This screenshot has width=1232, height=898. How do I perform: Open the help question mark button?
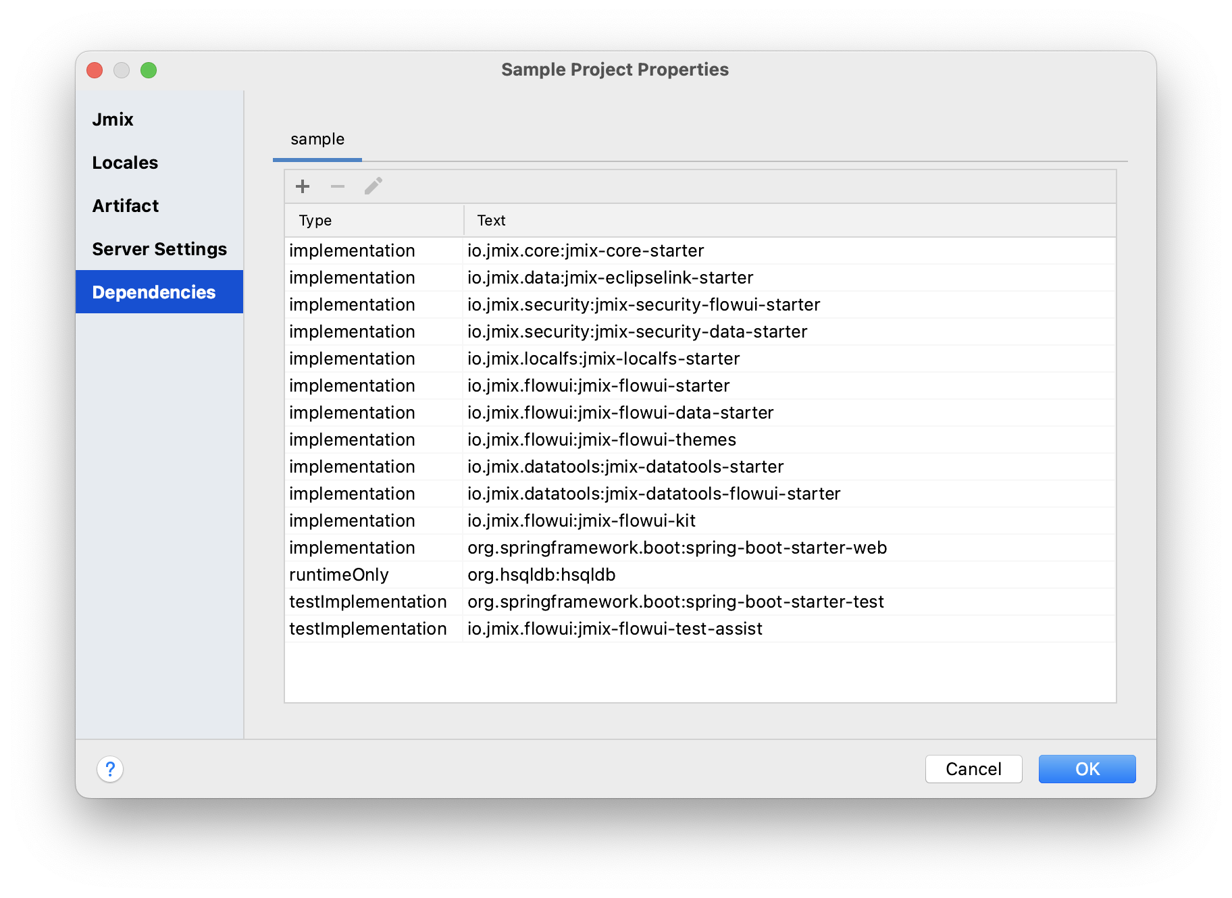[110, 769]
